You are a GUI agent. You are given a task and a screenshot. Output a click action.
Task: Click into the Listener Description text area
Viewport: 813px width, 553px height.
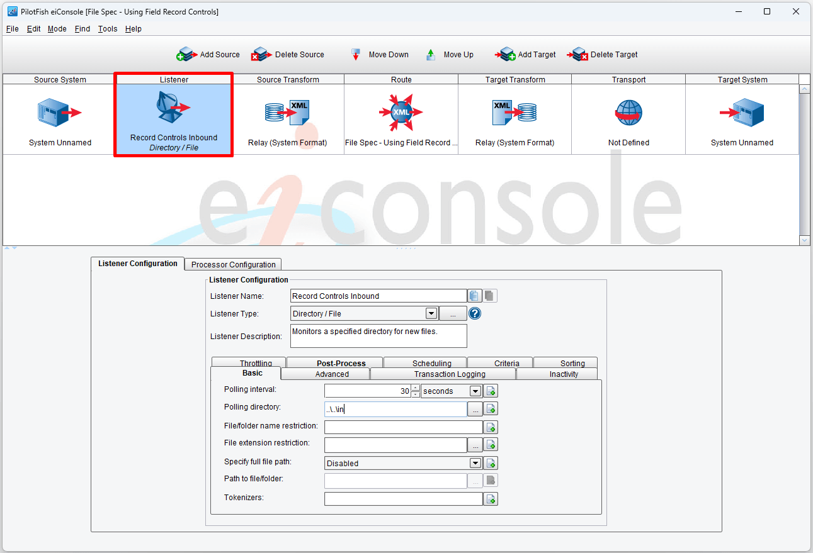[x=378, y=336]
